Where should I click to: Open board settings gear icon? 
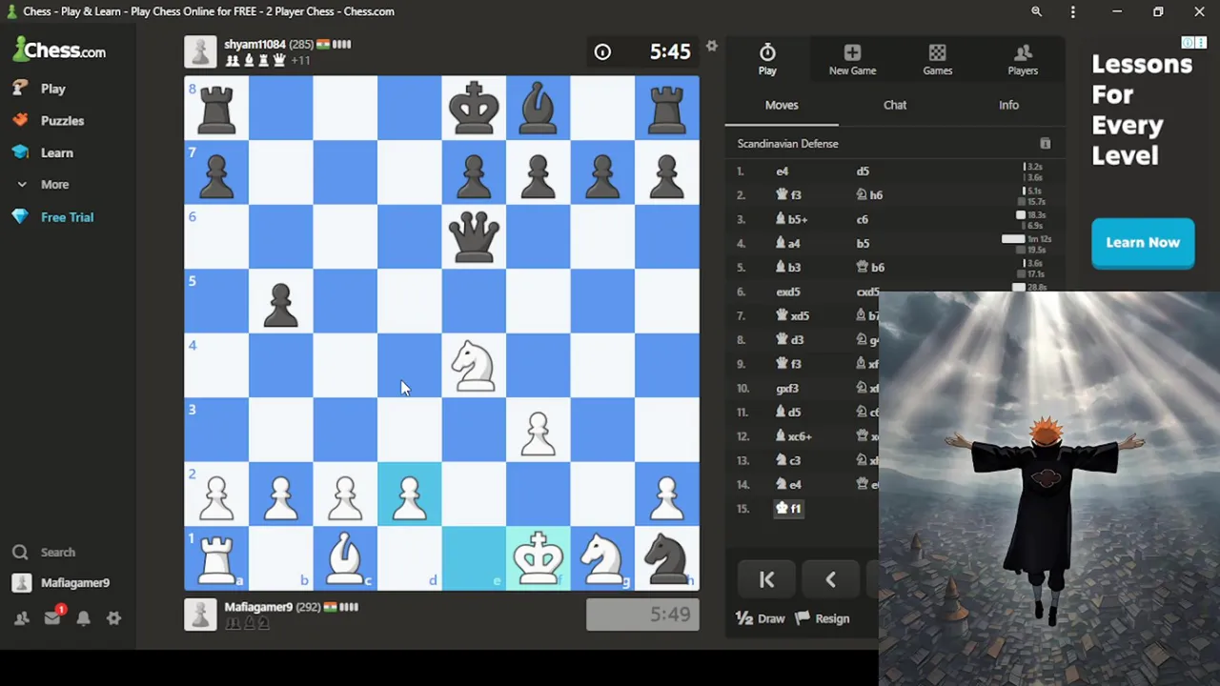711,46
